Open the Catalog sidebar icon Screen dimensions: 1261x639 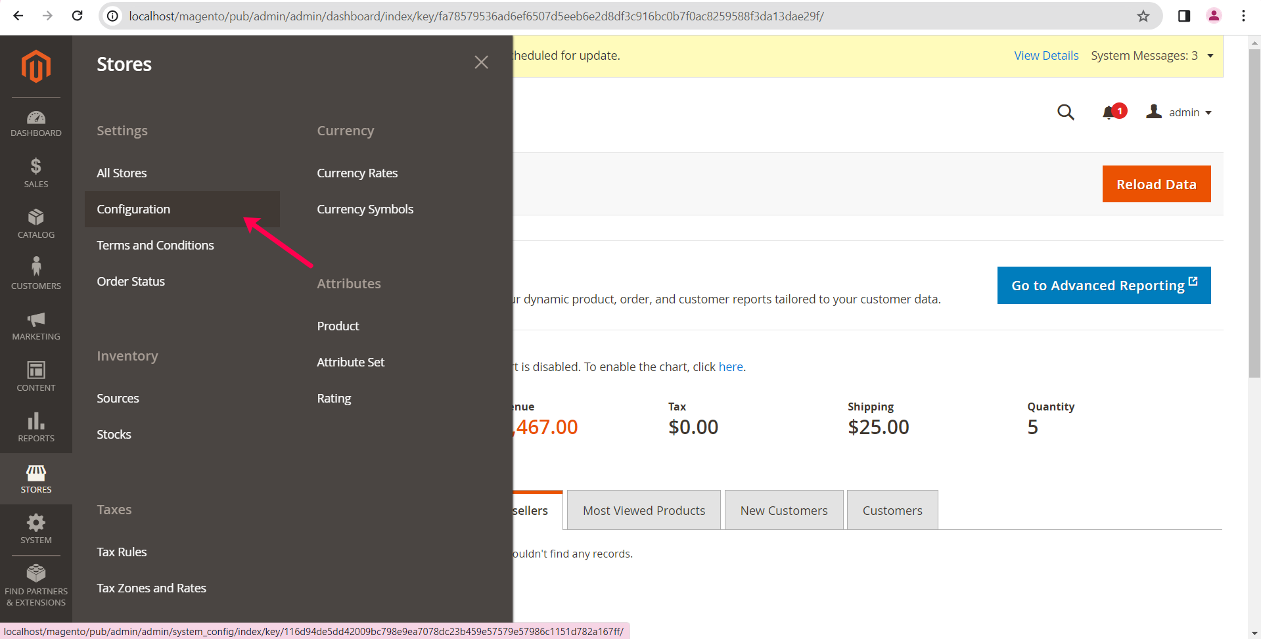pyautogui.click(x=36, y=223)
